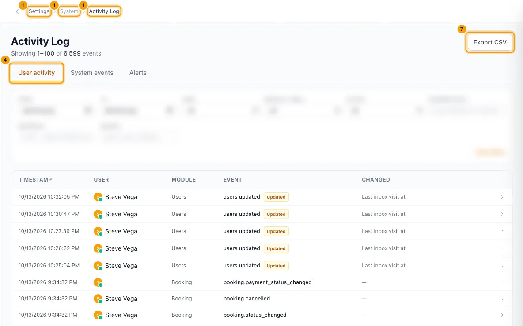The height and width of the screenshot is (326, 523).
Task: Open row chevron for booking.payment_status_changed event
Action: click(502, 282)
